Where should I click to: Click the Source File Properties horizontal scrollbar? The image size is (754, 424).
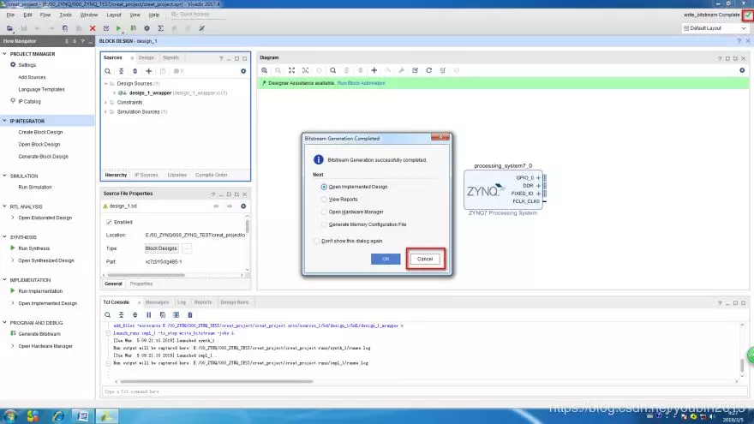pyautogui.click(x=147, y=276)
